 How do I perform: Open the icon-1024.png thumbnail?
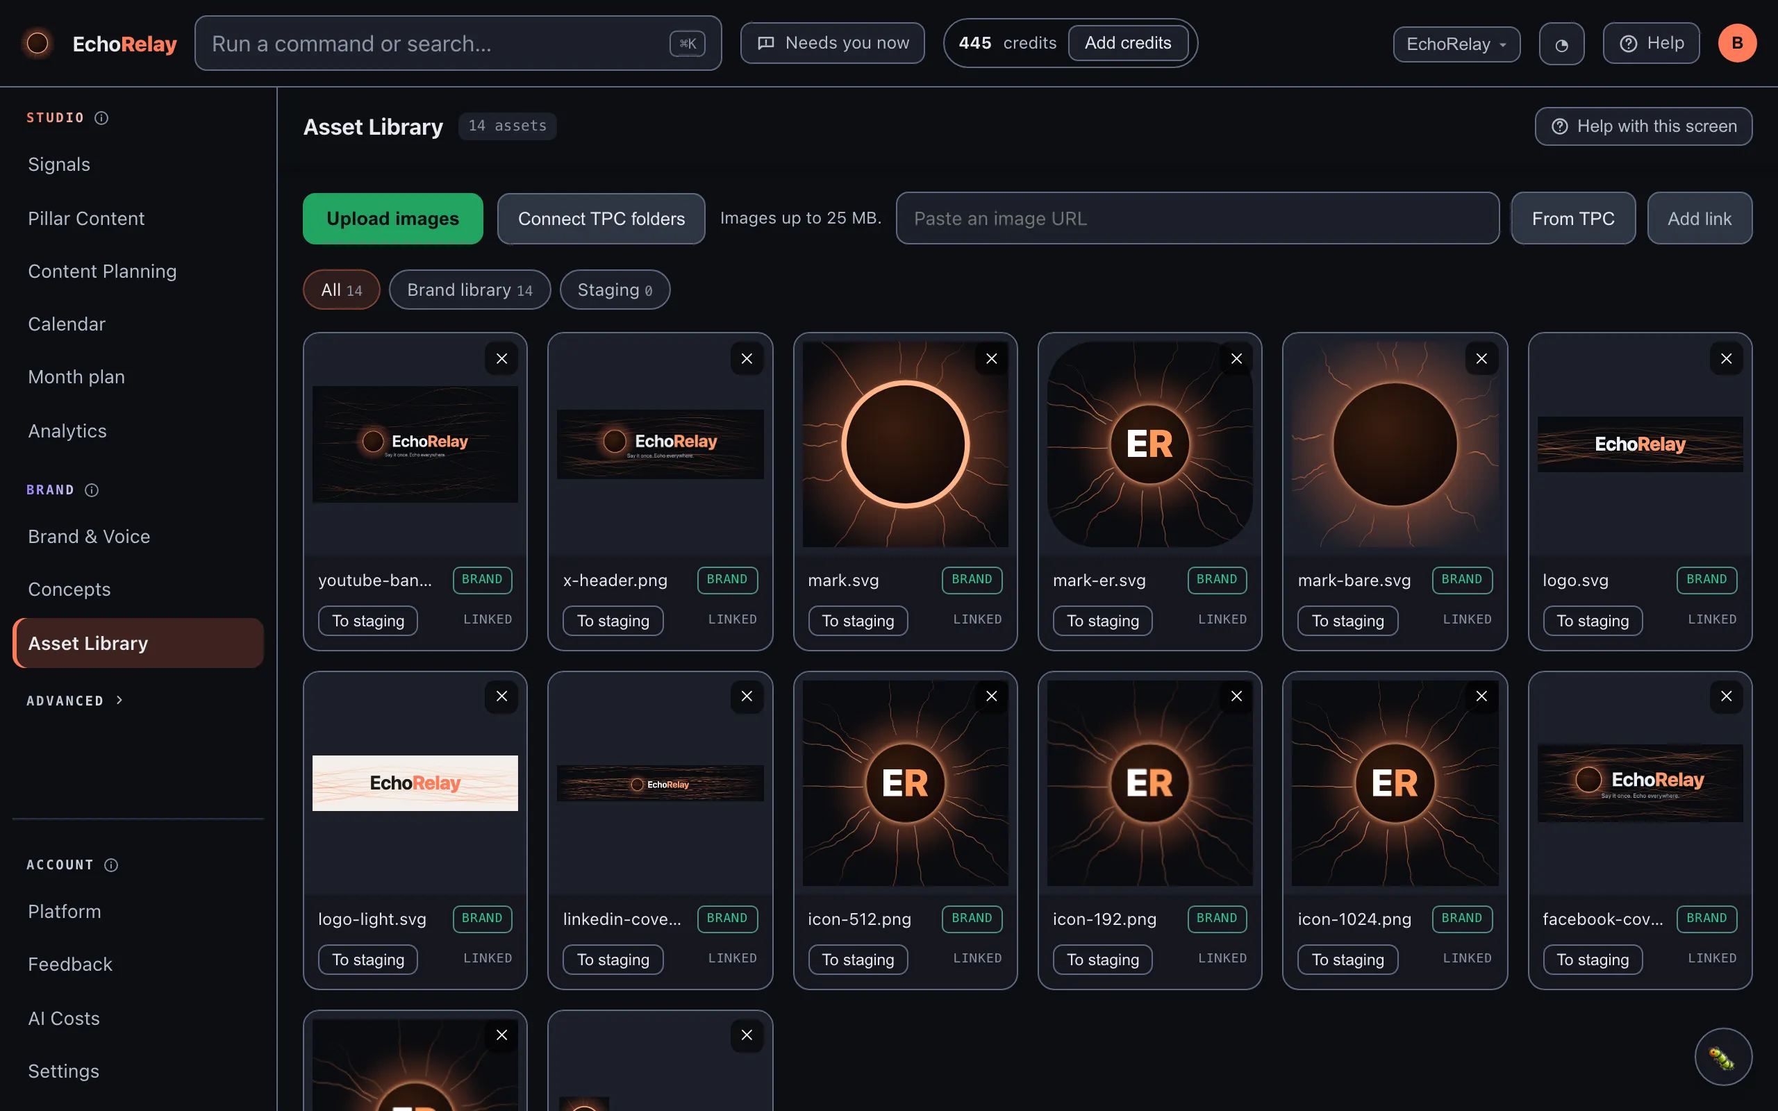tap(1395, 783)
